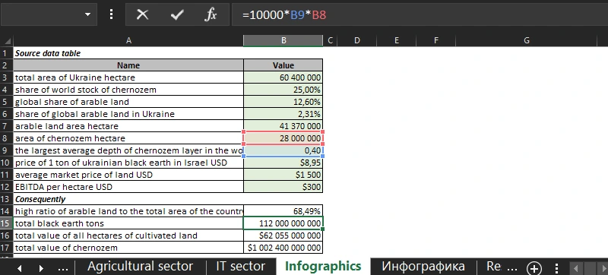Confirm the formula with checkmark icon
This screenshot has width=608, height=275.
(177, 14)
